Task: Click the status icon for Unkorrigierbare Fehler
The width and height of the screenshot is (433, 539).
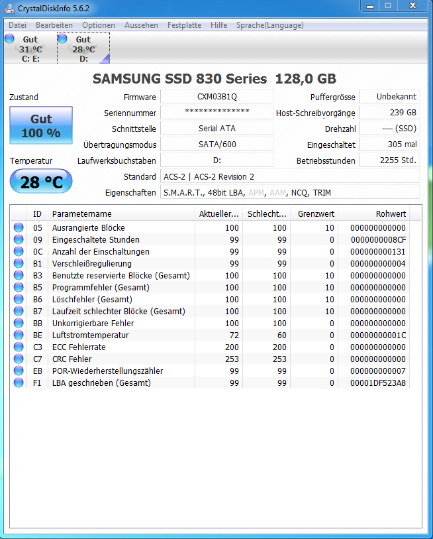Action: (19, 323)
